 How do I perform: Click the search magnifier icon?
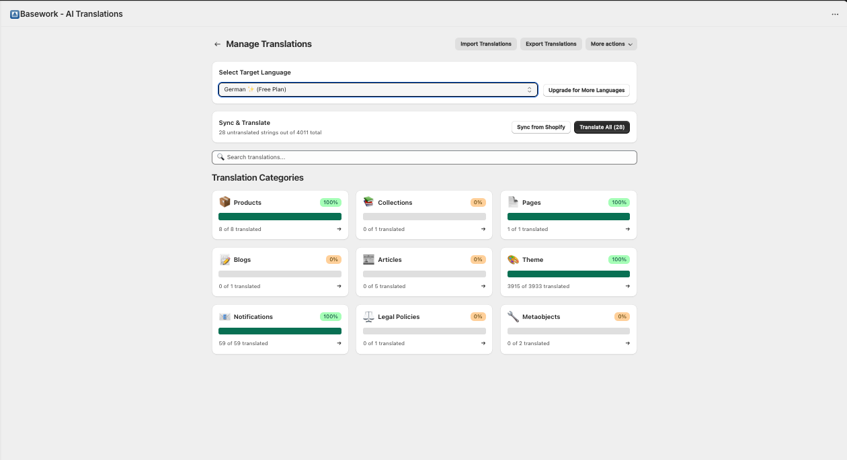coord(221,156)
